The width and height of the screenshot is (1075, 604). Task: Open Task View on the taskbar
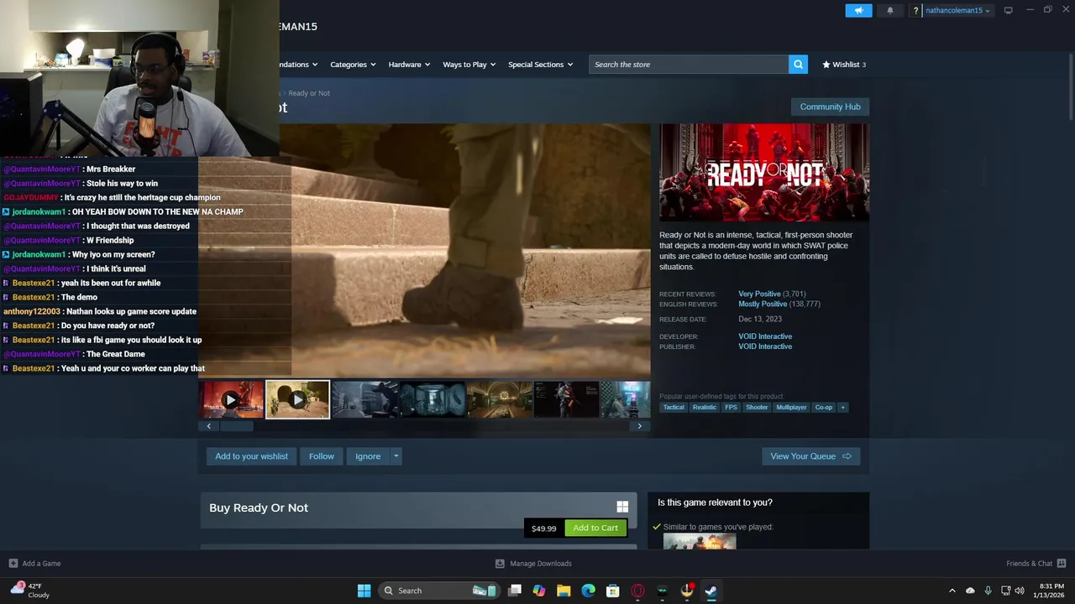515,591
